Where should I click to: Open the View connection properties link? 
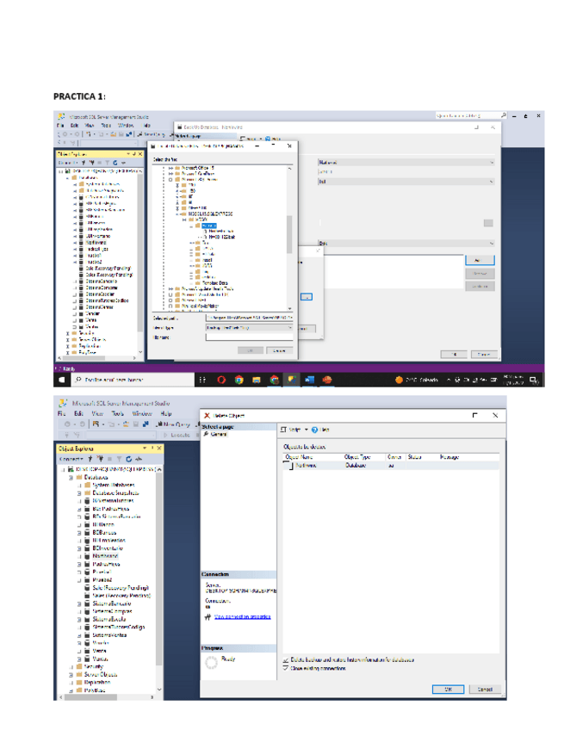coord(241,616)
